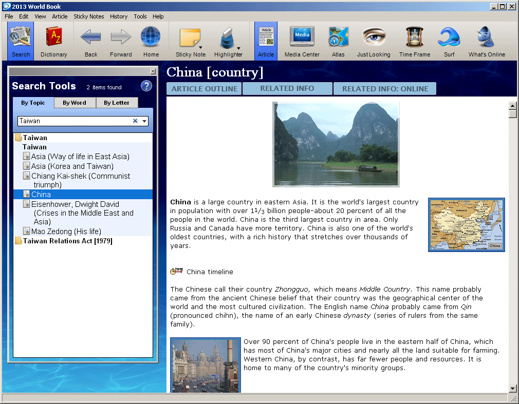Viewport: 519px width, 404px height.
Task: Open the Shanghai street photo thumbnail
Action: click(x=206, y=365)
